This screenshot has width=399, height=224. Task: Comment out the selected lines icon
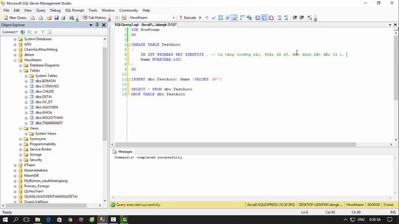point(279,17)
